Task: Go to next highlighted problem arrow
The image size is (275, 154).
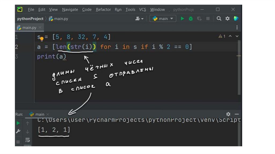Action: [x=237, y=36]
